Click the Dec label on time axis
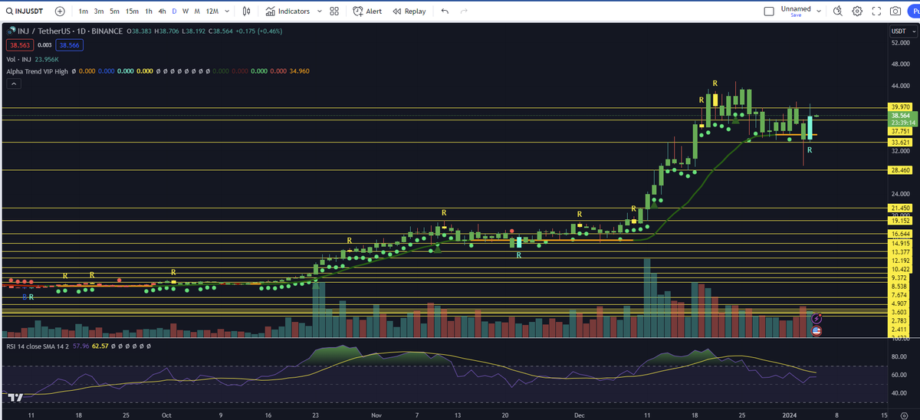 [579, 414]
